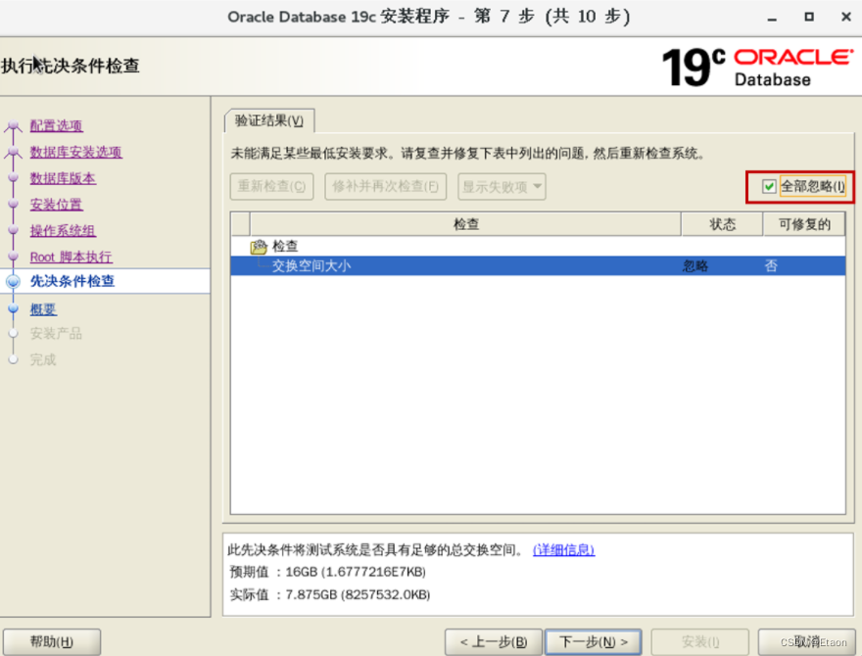Click the 先决条件检查 step bullet icon
862x656 pixels.
pos(13,282)
